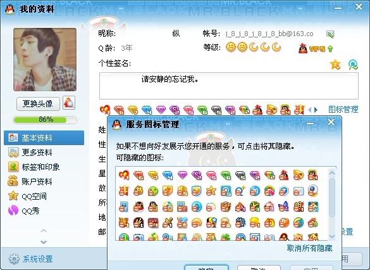The image size is (370, 270).
Task: Click the heart icon in the profile icon strip
Action: [105, 110]
